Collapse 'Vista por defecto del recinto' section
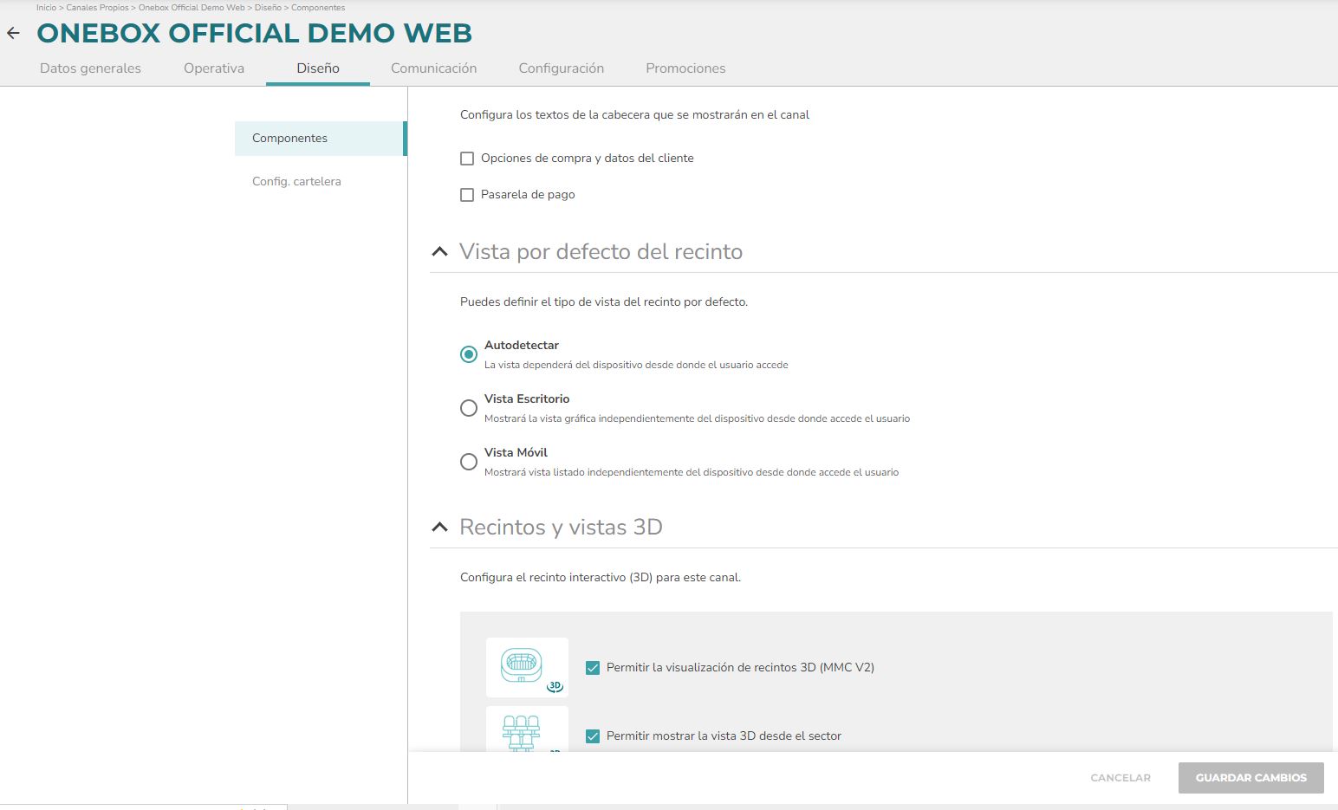1338x810 pixels. click(x=440, y=251)
